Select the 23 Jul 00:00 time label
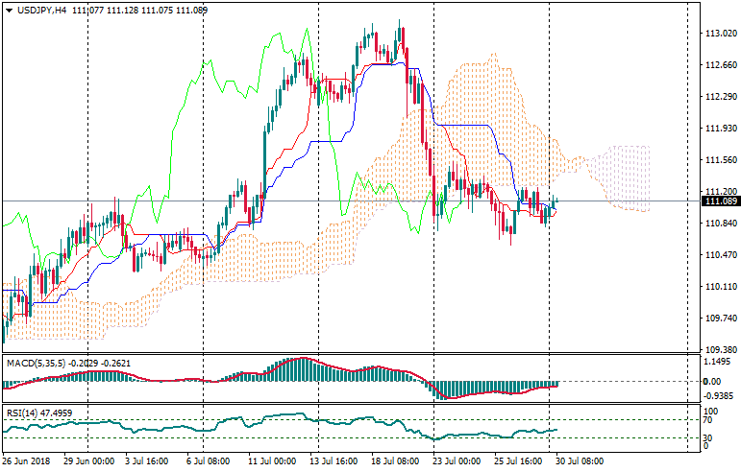Screen dimensions: 741x472 [x=456, y=461]
